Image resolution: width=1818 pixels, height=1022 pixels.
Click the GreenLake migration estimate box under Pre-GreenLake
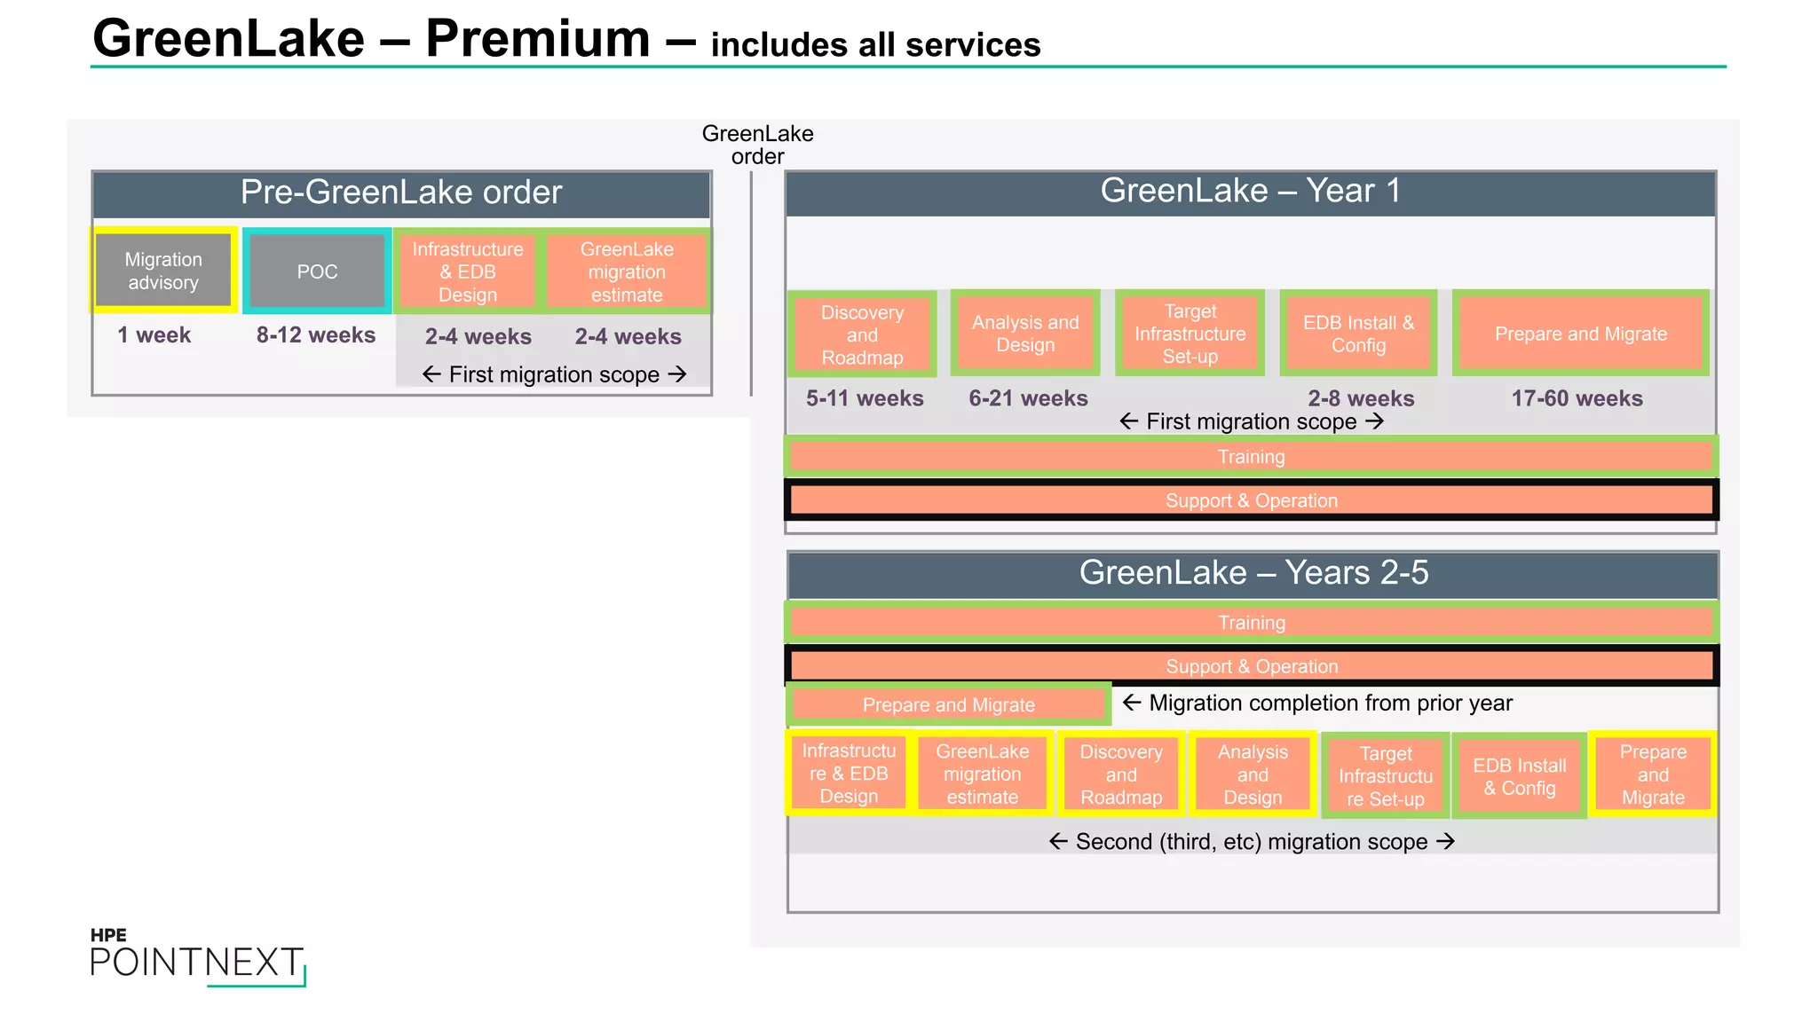tap(627, 271)
